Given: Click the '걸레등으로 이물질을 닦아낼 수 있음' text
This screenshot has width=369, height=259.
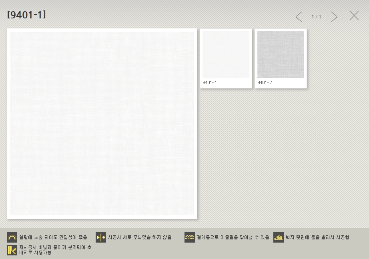Looking at the screenshot, I should pyautogui.click(x=233, y=237).
